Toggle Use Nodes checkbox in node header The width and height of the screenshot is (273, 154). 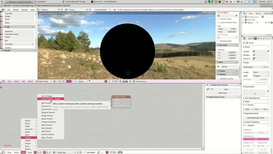(x=84, y=152)
